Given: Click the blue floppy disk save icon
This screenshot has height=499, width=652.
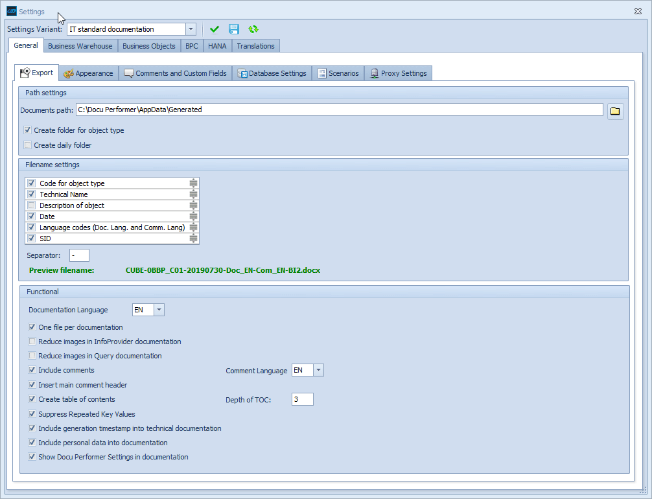Looking at the screenshot, I should coord(234,29).
